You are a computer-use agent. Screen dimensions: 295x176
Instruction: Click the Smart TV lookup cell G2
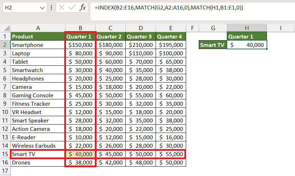point(213,45)
